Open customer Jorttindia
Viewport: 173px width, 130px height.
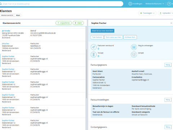click(x=6, y=31)
